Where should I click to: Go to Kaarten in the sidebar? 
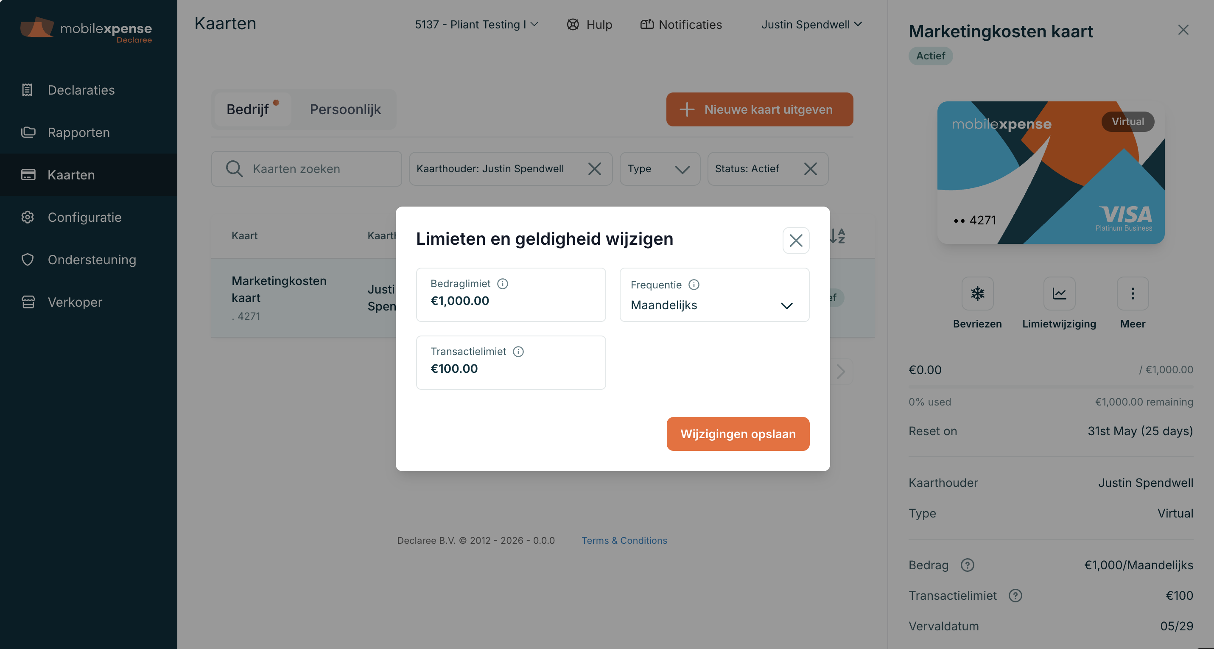pyautogui.click(x=89, y=175)
